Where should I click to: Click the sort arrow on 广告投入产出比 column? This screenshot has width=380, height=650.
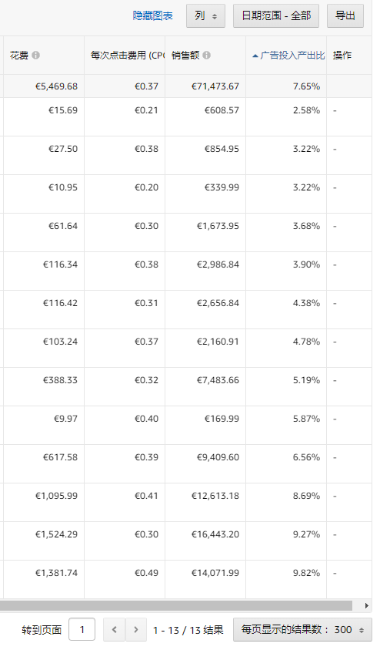[x=255, y=56]
